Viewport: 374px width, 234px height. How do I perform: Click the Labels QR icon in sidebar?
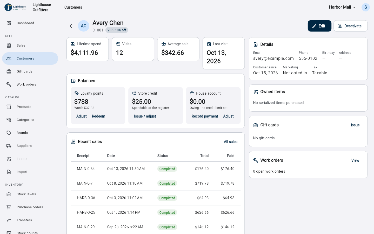(9, 159)
